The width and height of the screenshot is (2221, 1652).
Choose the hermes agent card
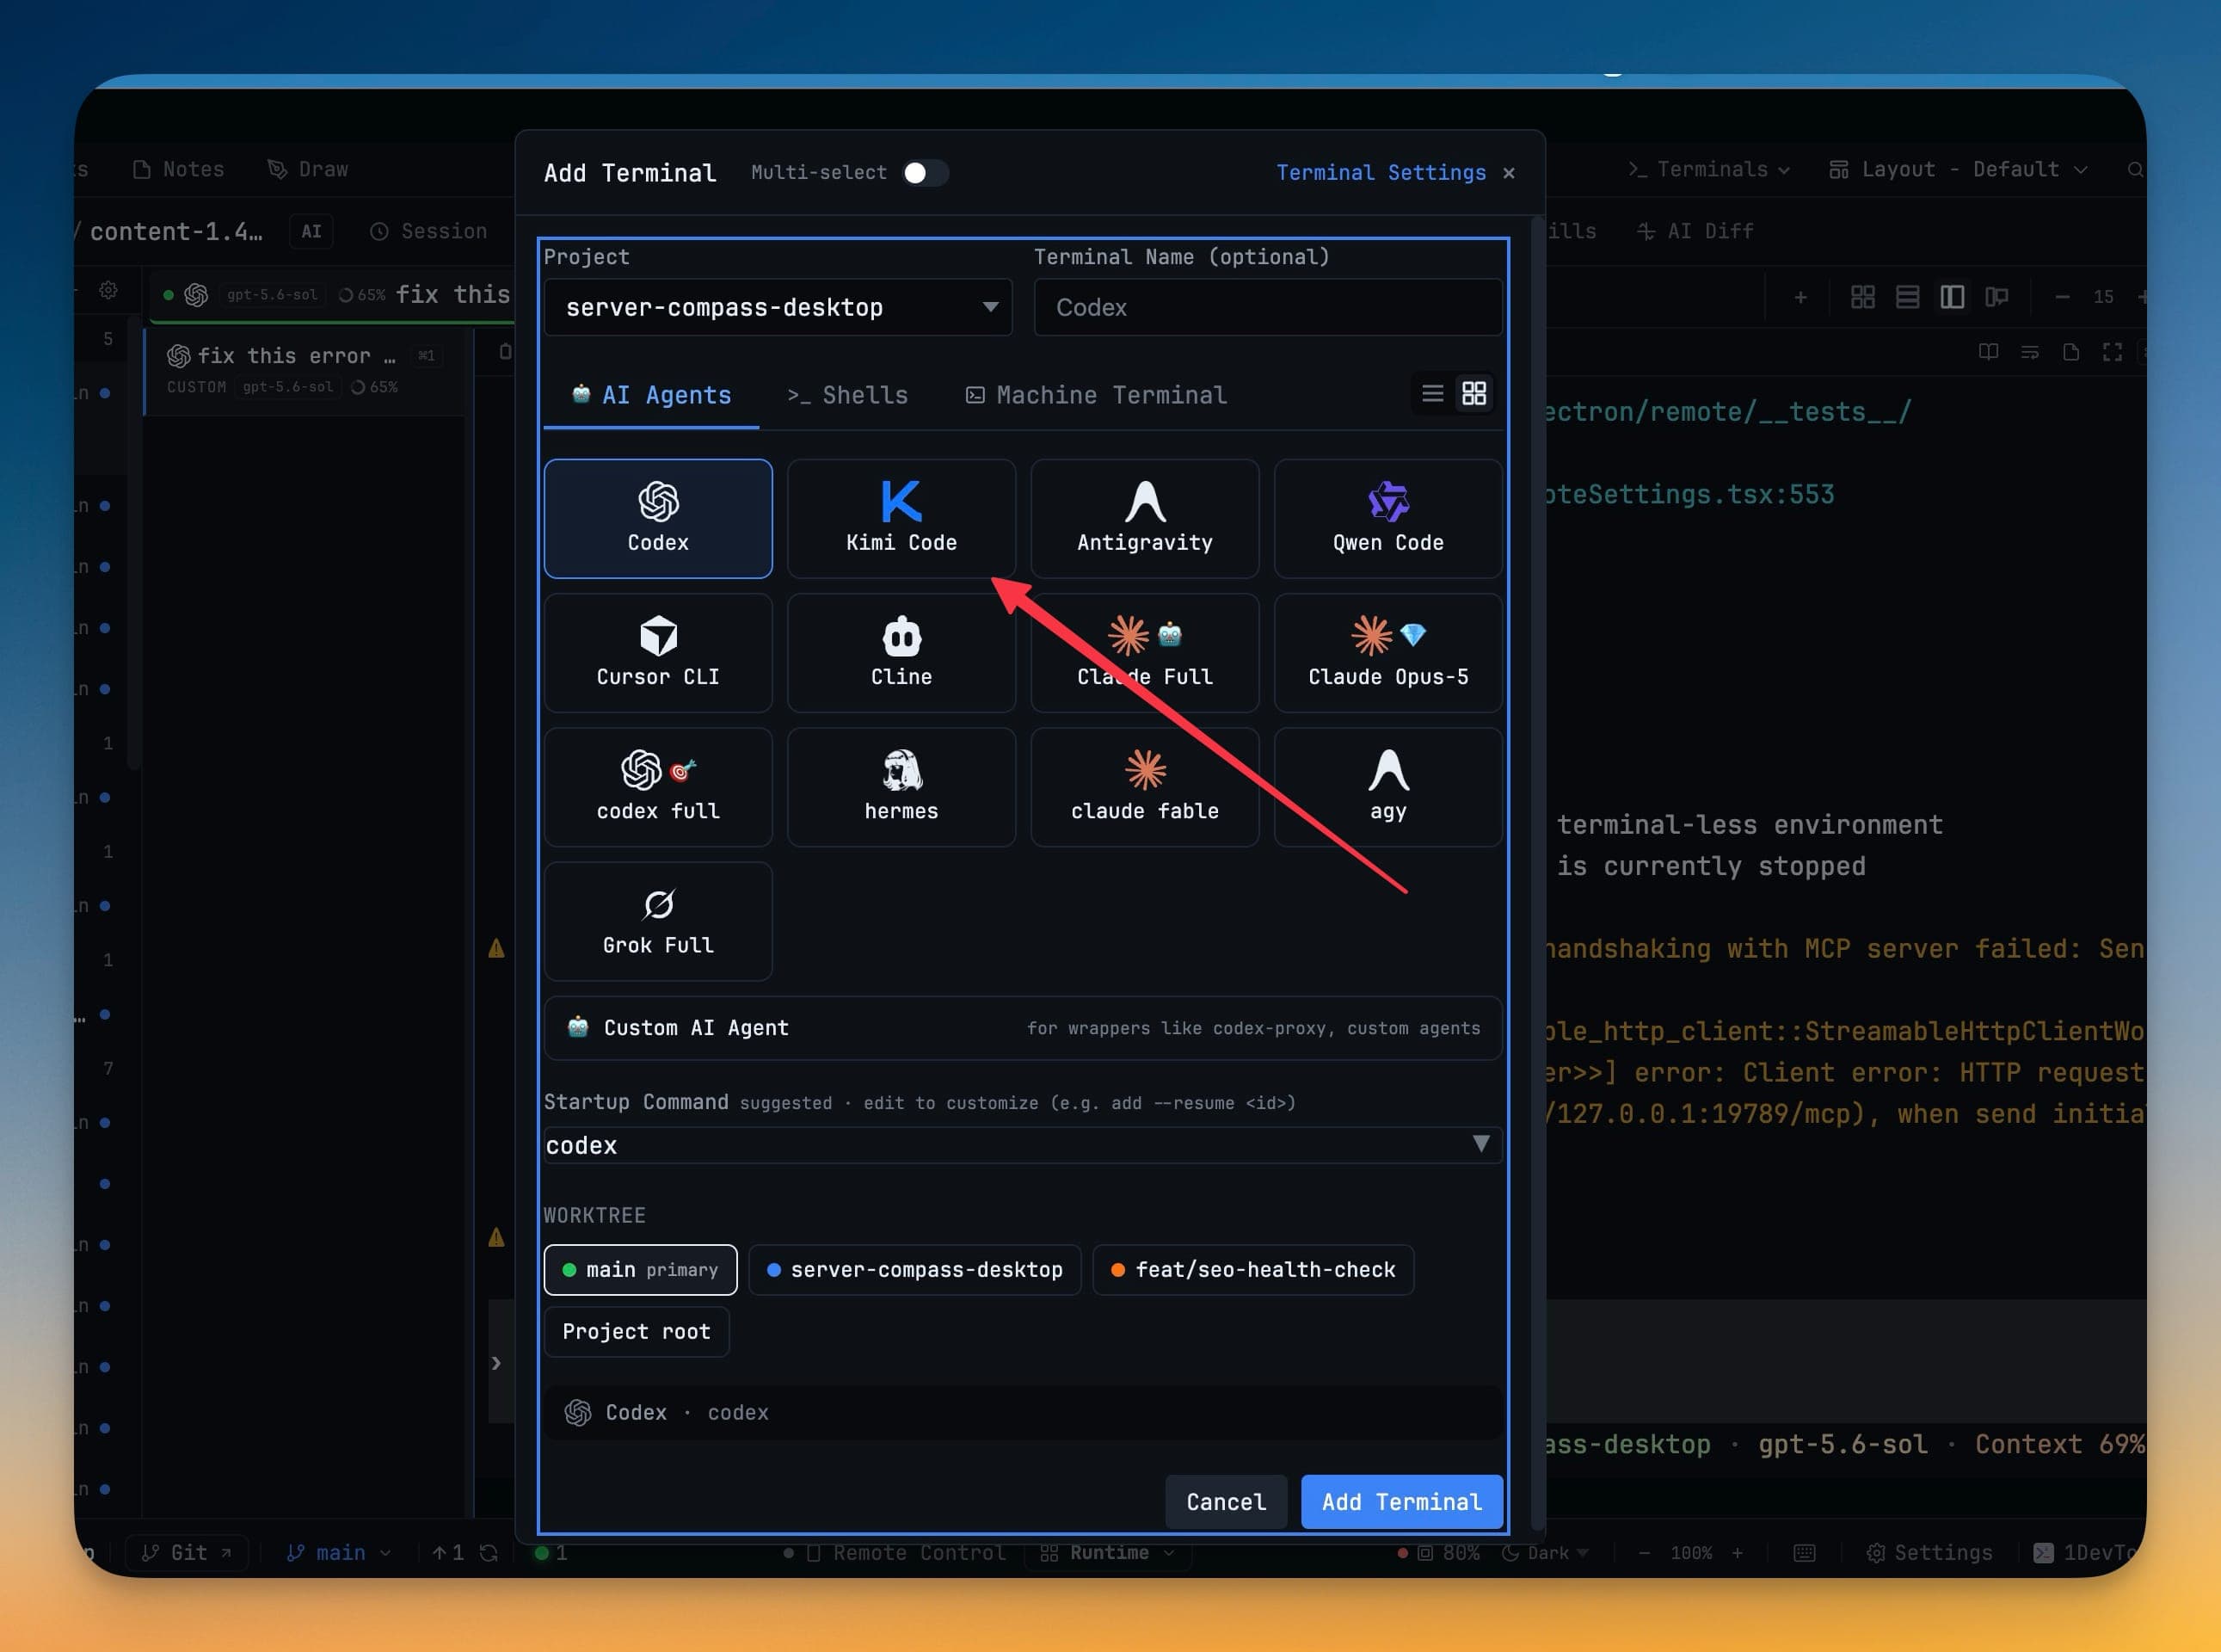pyautogui.click(x=901, y=787)
